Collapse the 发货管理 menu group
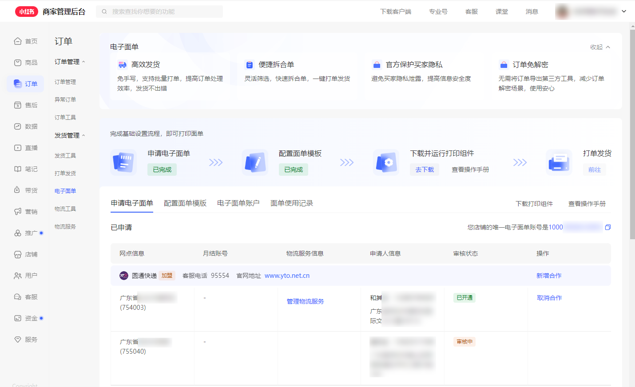Viewport: 635px width, 387px height. coord(83,135)
